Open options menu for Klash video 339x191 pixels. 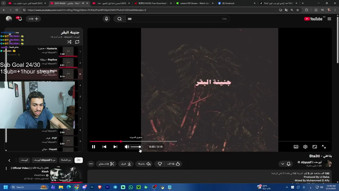pos(6,168)
